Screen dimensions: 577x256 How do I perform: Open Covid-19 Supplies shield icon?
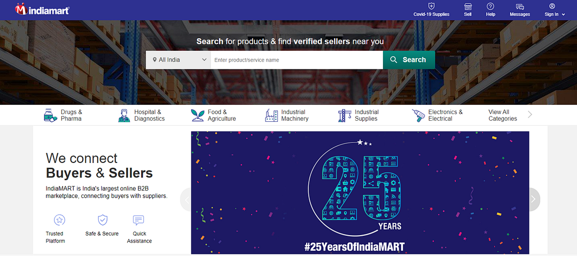[431, 6]
